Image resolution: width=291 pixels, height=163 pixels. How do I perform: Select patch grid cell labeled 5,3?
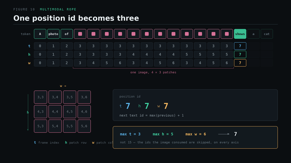click(x=40, y=126)
